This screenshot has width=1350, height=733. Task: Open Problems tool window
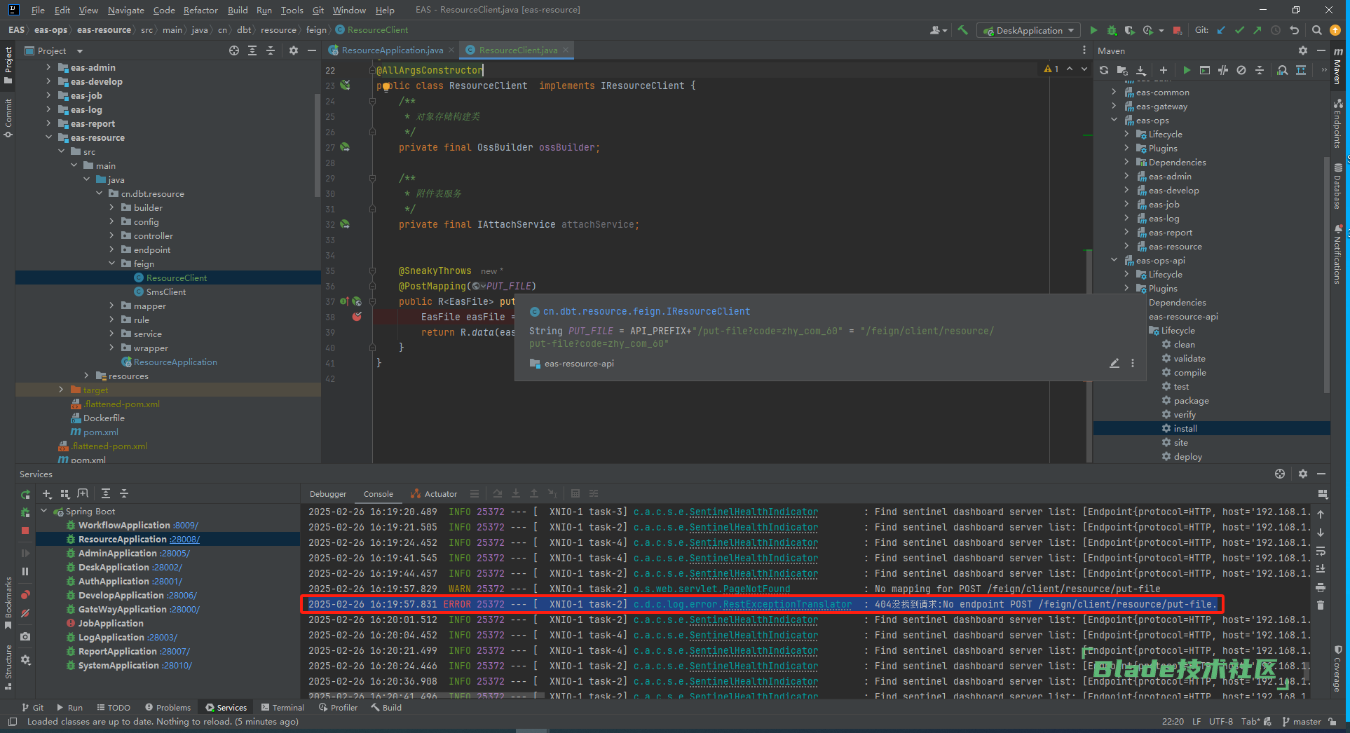pos(168,708)
